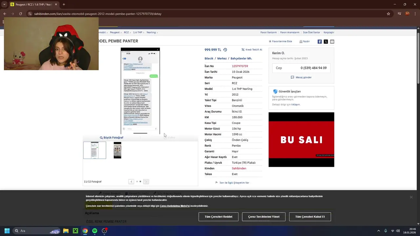Print the listing with Yazdır
Screen dimensions: 420x236
click(304, 42)
